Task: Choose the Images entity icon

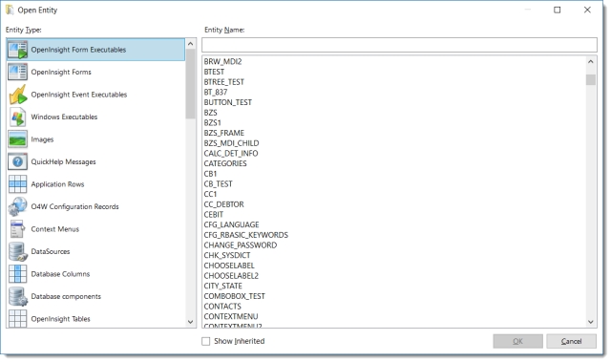Action: 18,139
